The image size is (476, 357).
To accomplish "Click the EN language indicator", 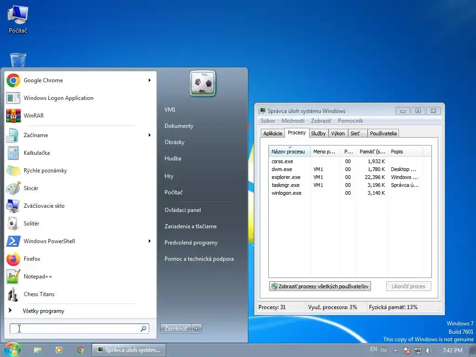I will point(373,350).
